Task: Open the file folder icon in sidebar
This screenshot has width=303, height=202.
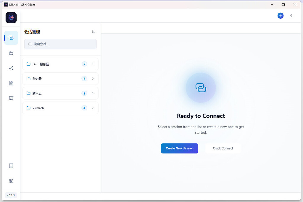Action: coord(11,53)
